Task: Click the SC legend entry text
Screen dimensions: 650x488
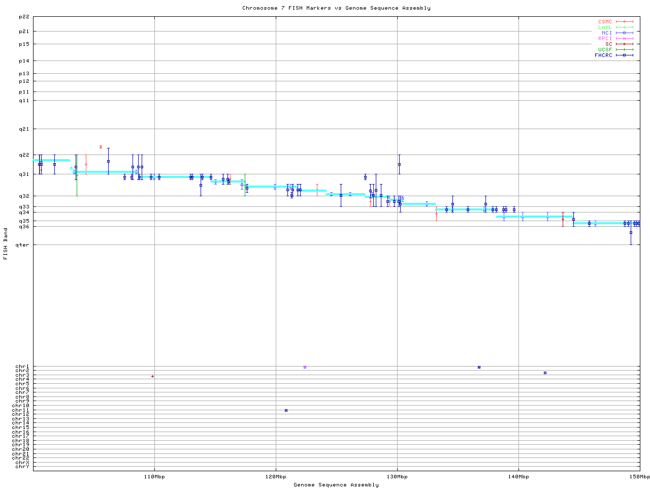Action: [608, 44]
